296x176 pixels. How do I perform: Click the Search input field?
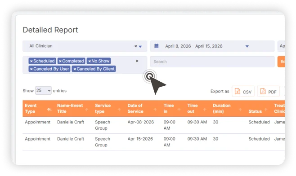[x=212, y=62]
